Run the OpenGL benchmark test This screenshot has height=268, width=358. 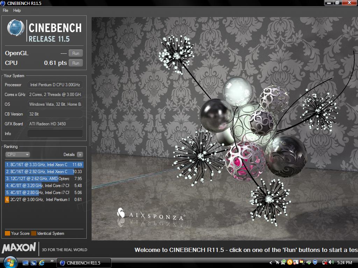(x=76, y=53)
